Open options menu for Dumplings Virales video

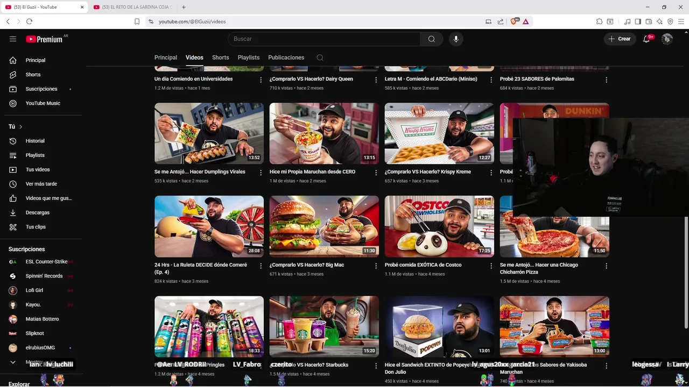261,173
